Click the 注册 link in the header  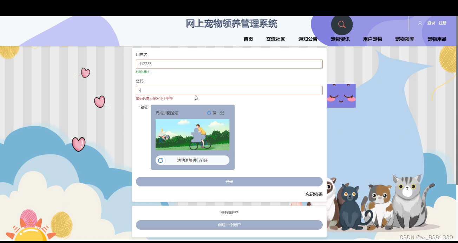[x=443, y=23]
